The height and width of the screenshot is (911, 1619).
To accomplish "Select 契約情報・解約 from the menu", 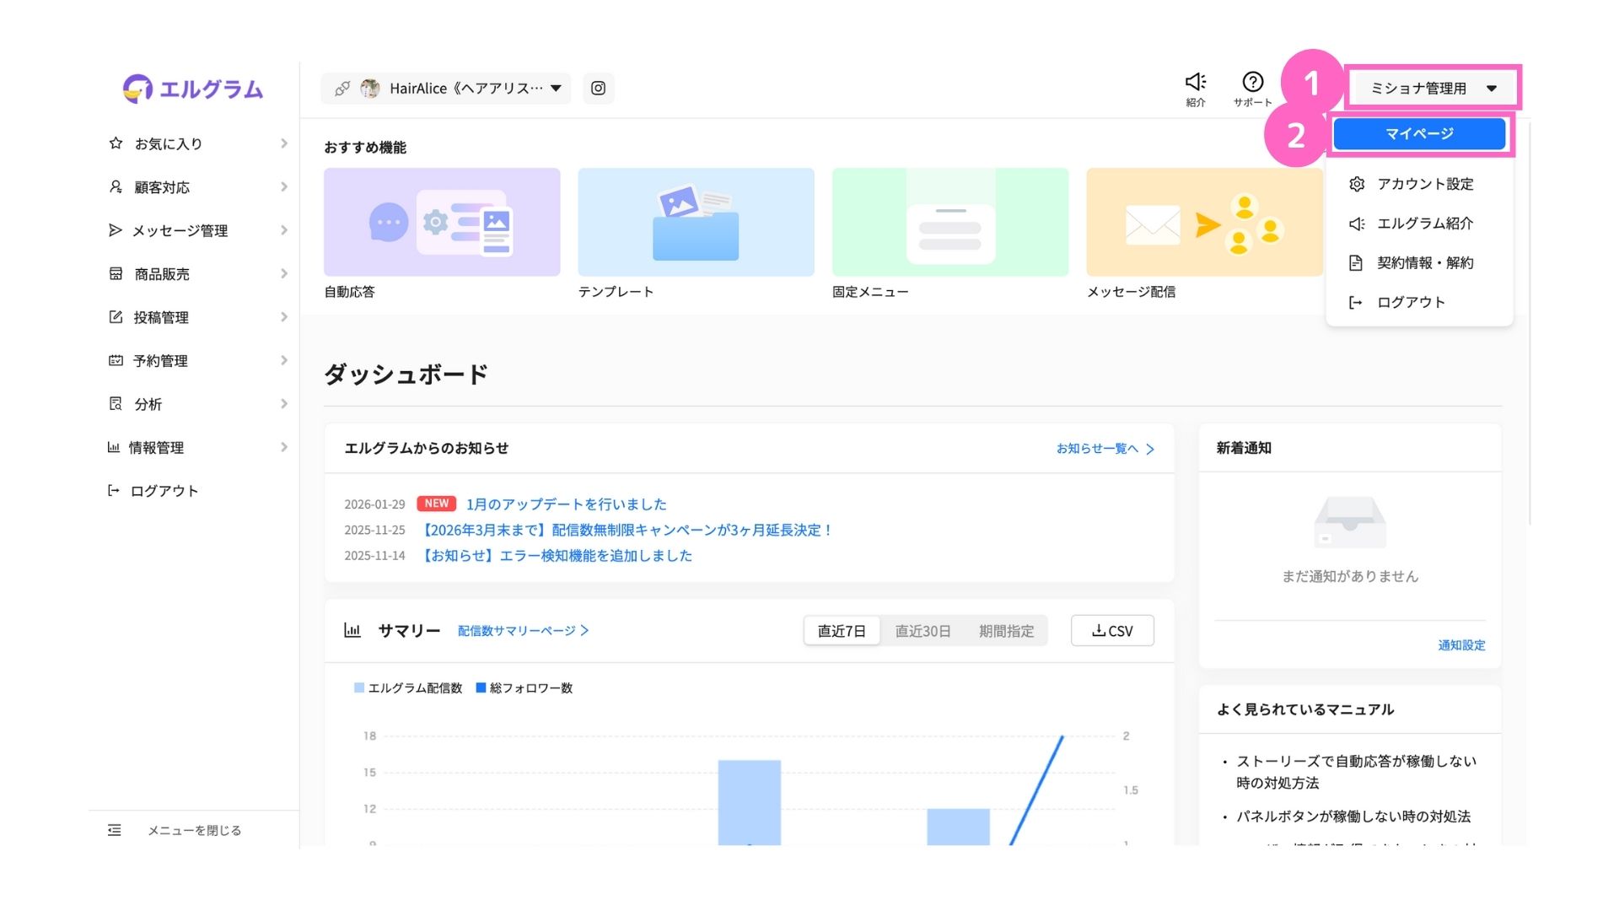I will coord(1424,263).
